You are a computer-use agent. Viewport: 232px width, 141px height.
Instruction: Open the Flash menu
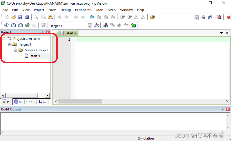52,10
